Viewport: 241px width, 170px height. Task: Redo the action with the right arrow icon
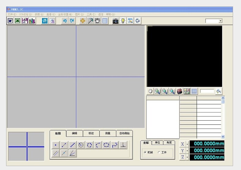tap(72, 21)
